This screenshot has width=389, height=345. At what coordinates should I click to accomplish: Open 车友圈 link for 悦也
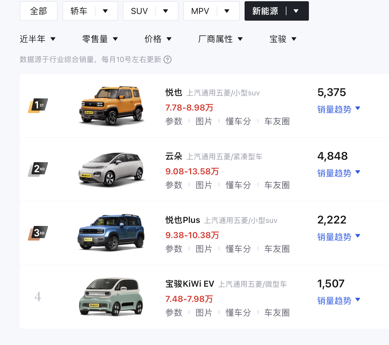(x=277, y=121)
